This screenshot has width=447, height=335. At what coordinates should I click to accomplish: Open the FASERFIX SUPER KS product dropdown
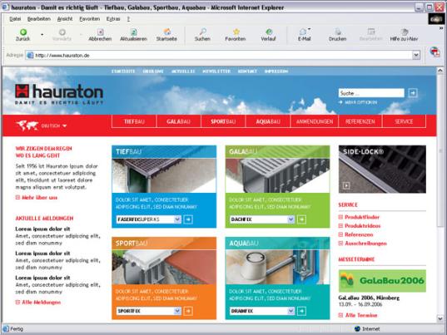point(177,219)
